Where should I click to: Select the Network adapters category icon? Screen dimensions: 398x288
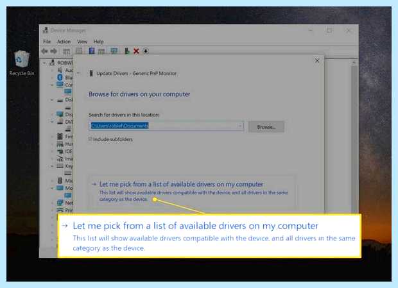60,203
